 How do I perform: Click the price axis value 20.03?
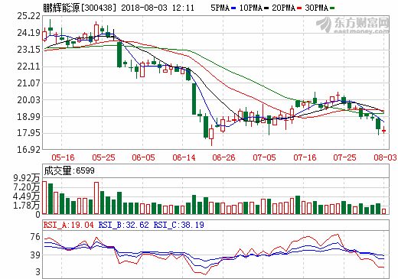[x=28, y=100]
